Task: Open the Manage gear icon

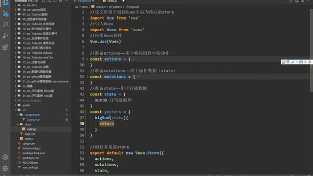Action: click(x=5, y=168)
